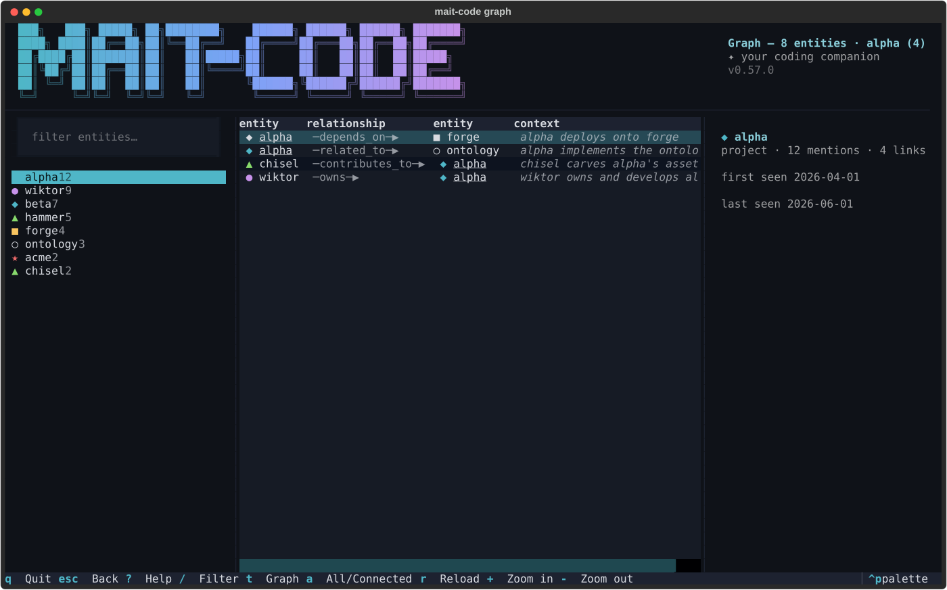Click the green triangle icon beside chisel in sidebar
The image size is (947, 590).
point(15,271)
